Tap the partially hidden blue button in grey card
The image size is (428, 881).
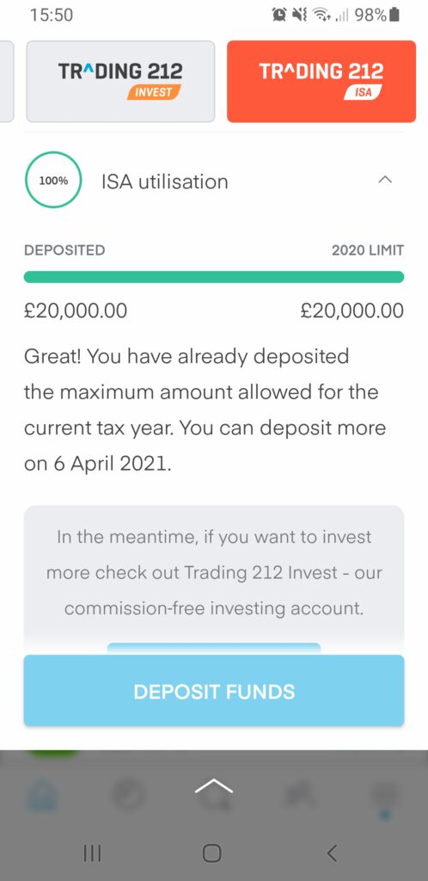pyautogui.click(x=214, y=649)
